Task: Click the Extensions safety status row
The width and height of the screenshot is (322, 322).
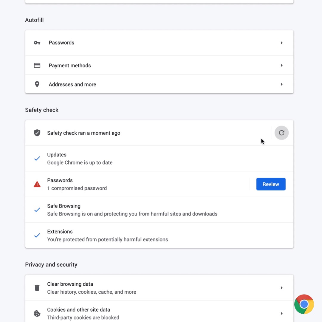Action: (x=107, y=236)
